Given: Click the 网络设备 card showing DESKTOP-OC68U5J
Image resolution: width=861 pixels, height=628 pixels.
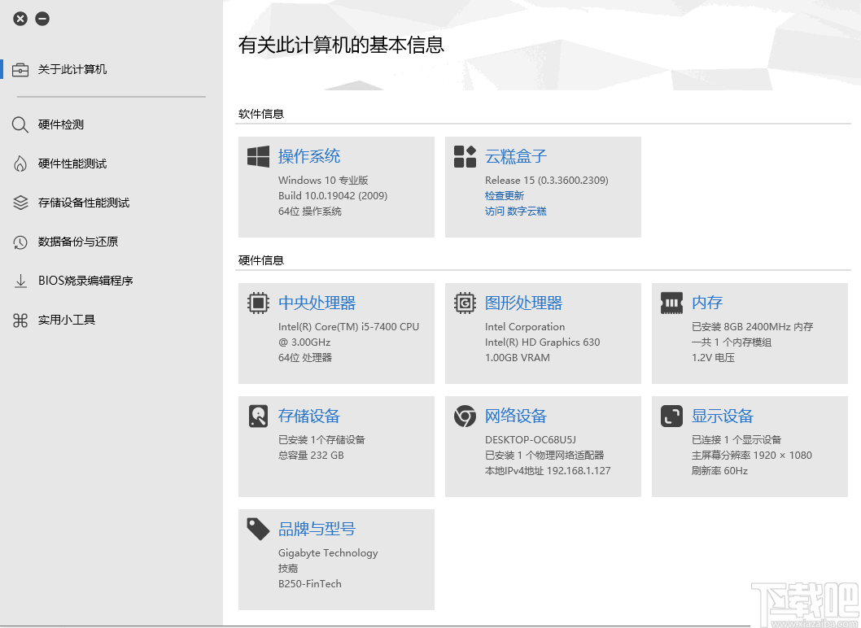Looking at the screenshot, I should click(543, 446).
